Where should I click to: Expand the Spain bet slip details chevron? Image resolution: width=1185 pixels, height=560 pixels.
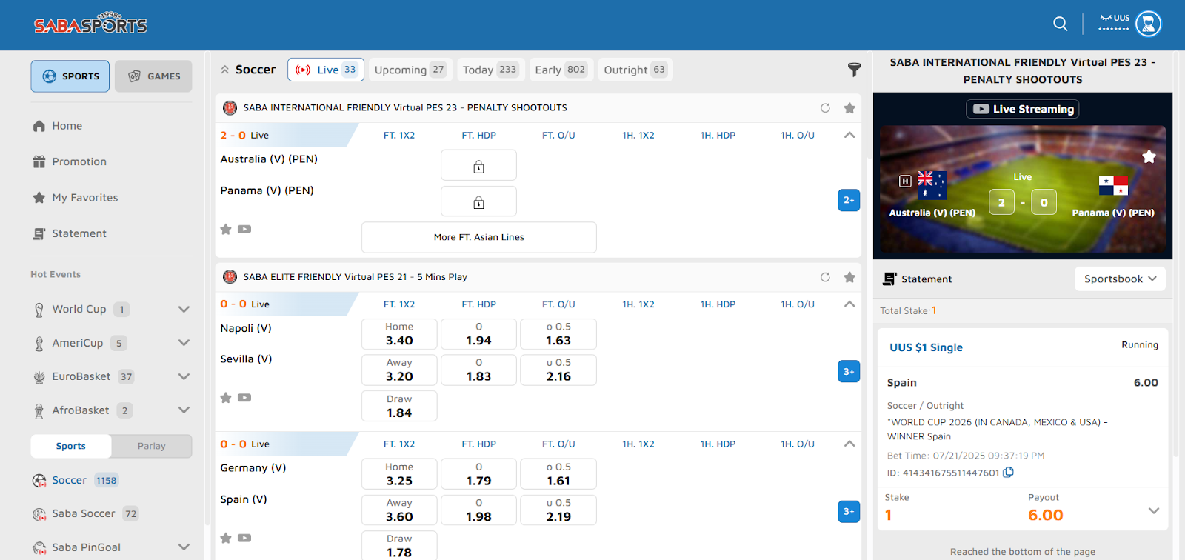click(x=1153, y=510)
